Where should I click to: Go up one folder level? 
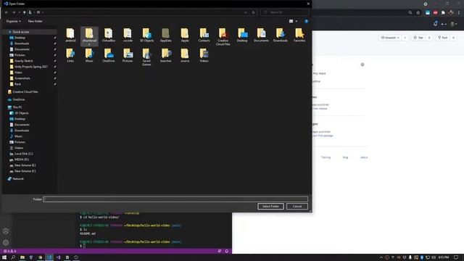point(24,12)
